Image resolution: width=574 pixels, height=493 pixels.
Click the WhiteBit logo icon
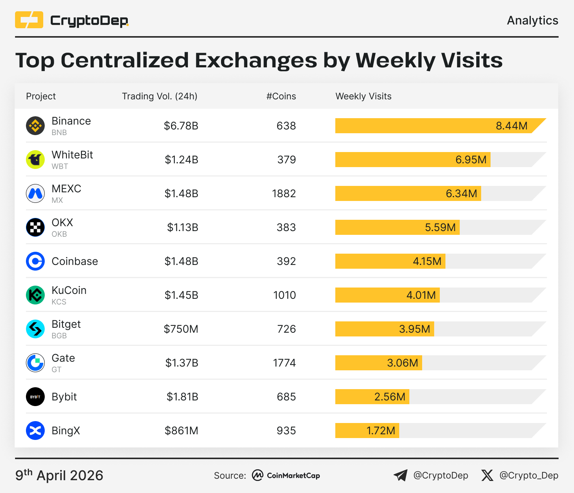coord(35,160)
